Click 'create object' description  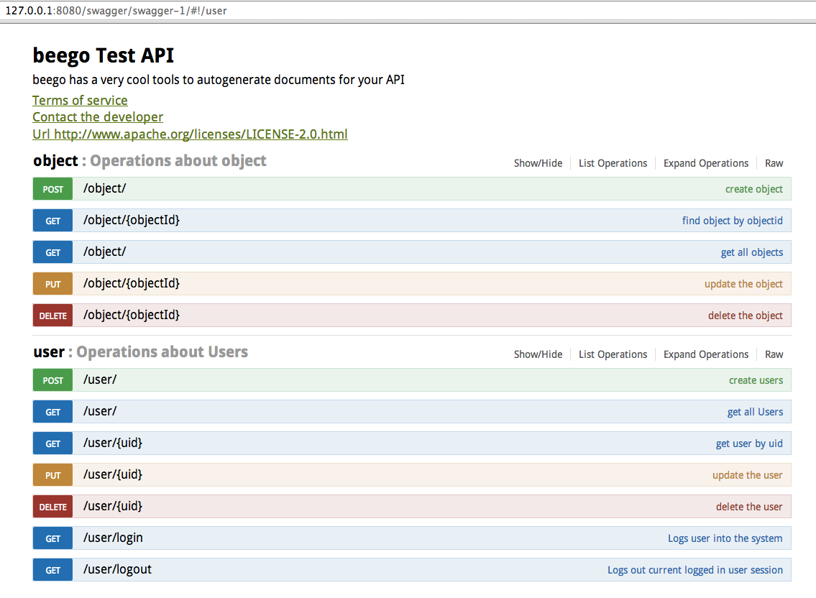pos(753,189)
